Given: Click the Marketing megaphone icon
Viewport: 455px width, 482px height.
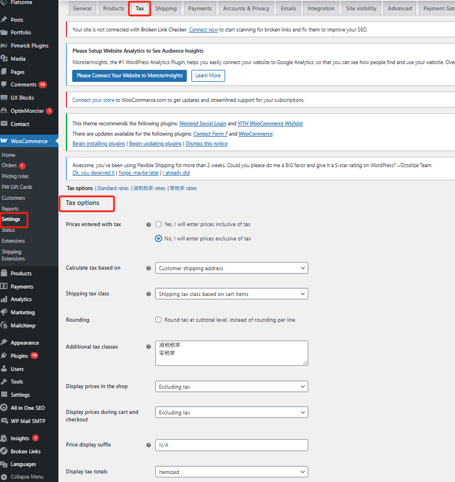Looking at the screenshot, I should click(4, 312).
